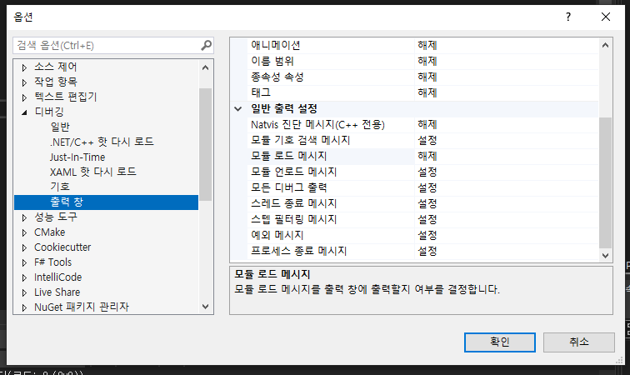Select the 출력 창 item
630x375 pixels.
point(106,202)
